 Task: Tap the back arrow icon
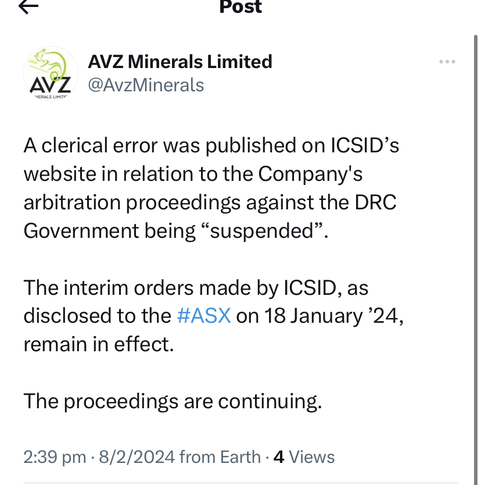tap(28, 6)
